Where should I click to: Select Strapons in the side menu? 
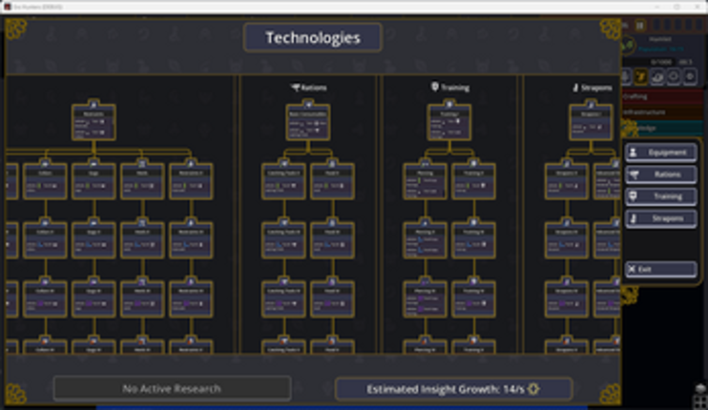point(660,218)
